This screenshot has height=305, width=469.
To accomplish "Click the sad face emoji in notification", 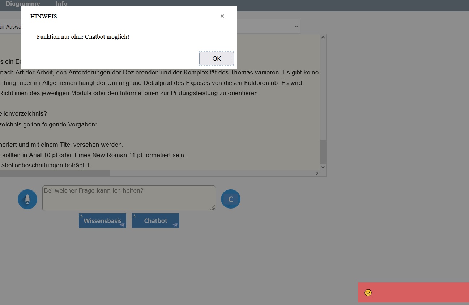I will pyautogui.click(x=368, y=293).
